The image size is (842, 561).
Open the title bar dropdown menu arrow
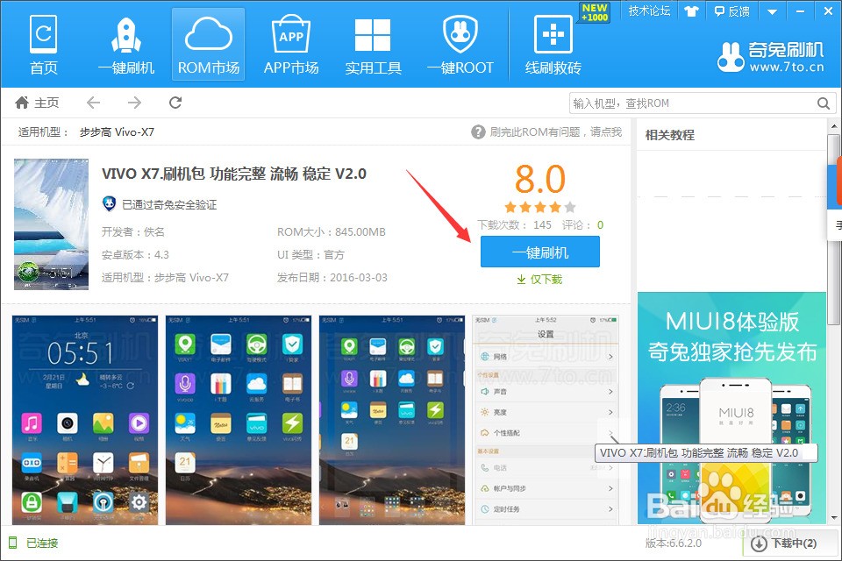pyautogui.click(x=772, y=11)
